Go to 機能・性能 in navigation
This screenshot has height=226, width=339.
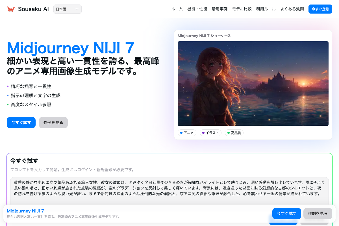click(197, 9)
